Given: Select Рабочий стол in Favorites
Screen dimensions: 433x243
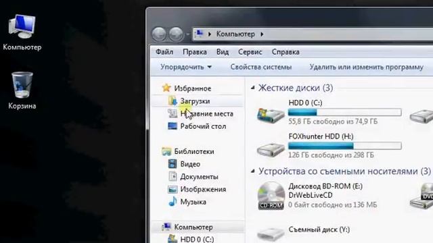Looking at the screenshot, I should (203, 126).
